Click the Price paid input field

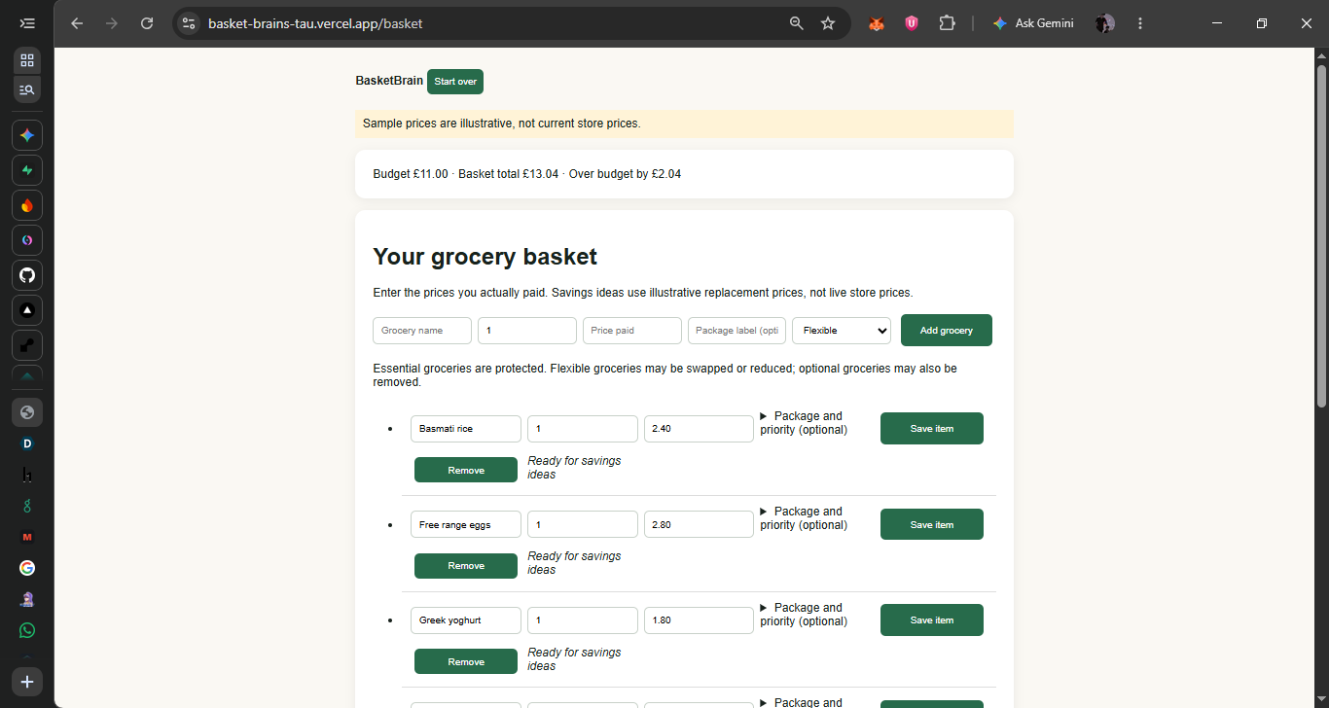pos(632,331)
